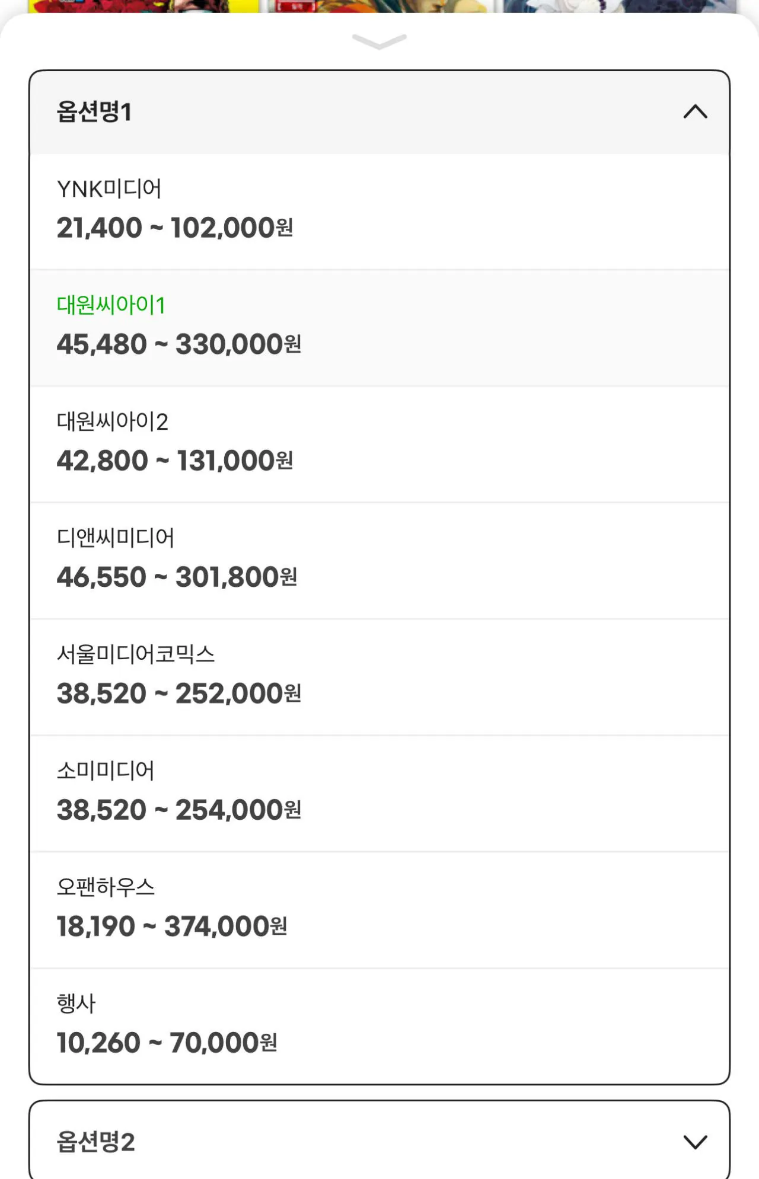Pick the 행사 option
The image size is (759, 1179).
[76, 1003]
